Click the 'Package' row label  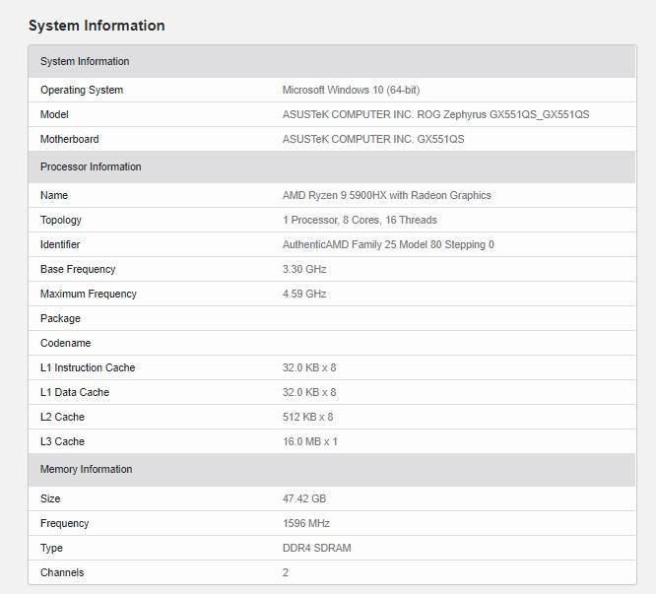pos(60,319)
